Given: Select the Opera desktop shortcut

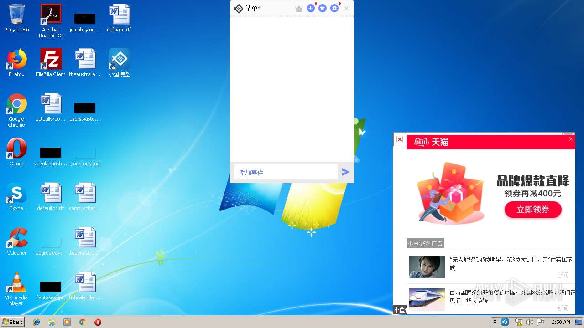Looking at the screenshot, I should tap(16, 152).
